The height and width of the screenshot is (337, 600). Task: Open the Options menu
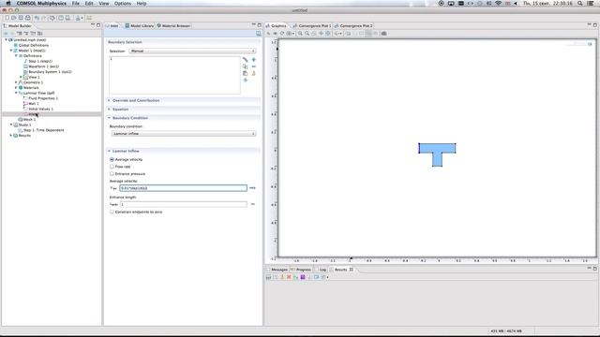pyautogui.click(x=123, y=3)
